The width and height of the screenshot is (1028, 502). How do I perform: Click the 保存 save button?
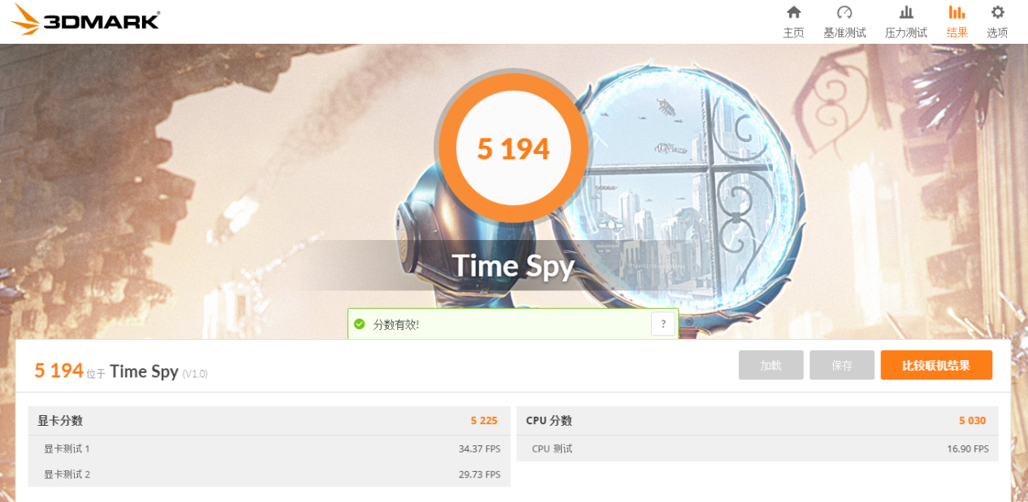pos(842,365)
